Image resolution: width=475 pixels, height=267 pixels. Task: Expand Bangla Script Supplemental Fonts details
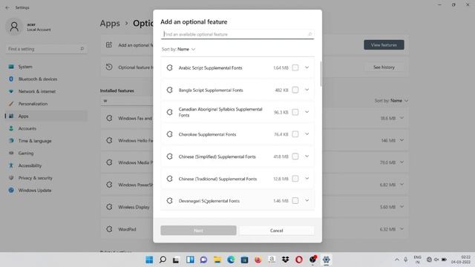tap(307, 90)
